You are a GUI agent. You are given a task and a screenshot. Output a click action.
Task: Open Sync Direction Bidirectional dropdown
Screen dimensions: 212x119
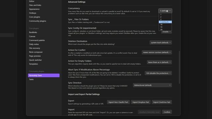pos(152,85)
